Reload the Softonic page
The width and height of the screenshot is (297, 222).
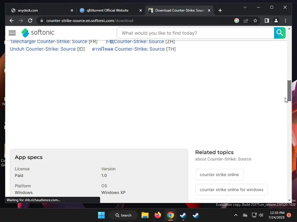coord(30,21)
